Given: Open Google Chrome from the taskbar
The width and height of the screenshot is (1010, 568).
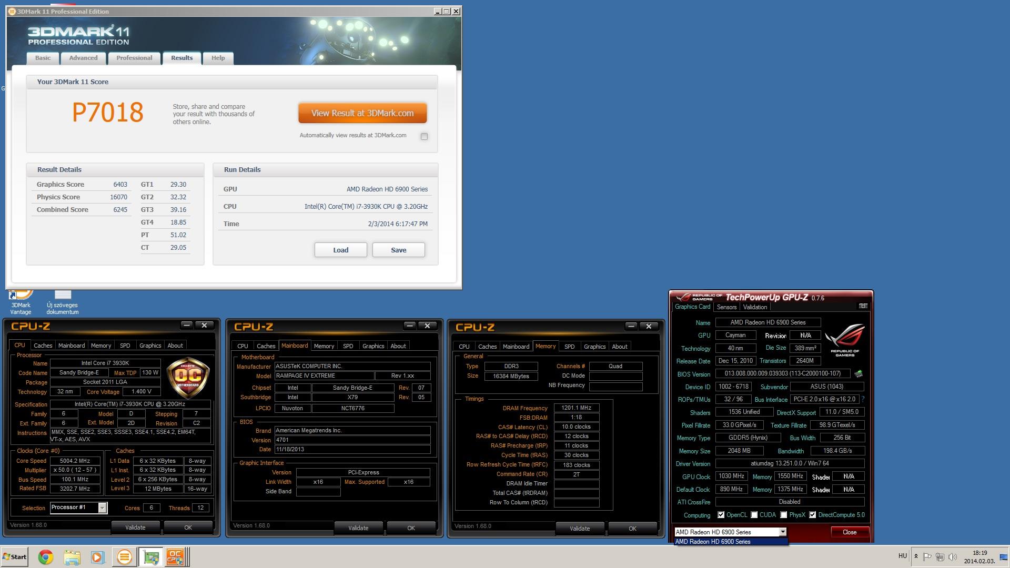Looking at the screenshot, I should tap(46, 557).
